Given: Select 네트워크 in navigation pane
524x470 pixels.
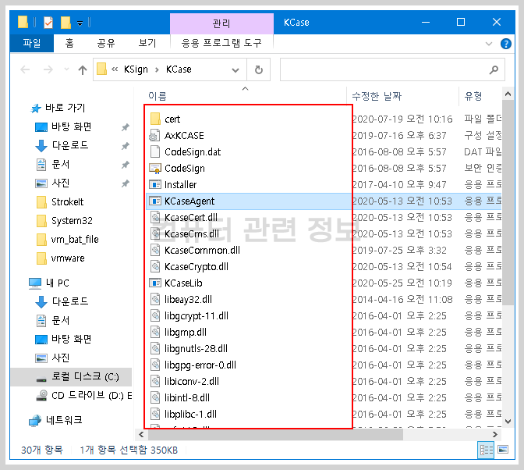Looking at the screenshot, I should pyautogui.click(x=63, y=420).
